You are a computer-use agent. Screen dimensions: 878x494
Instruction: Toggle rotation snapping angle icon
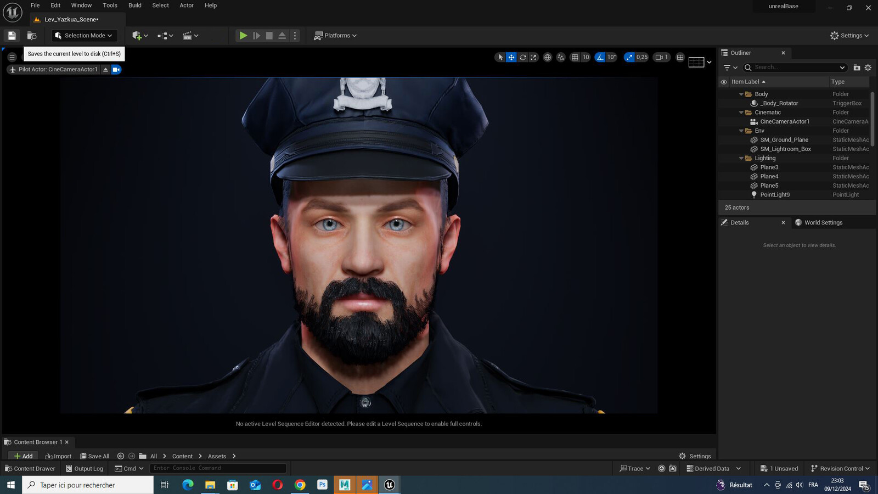(x=600, y=57)
